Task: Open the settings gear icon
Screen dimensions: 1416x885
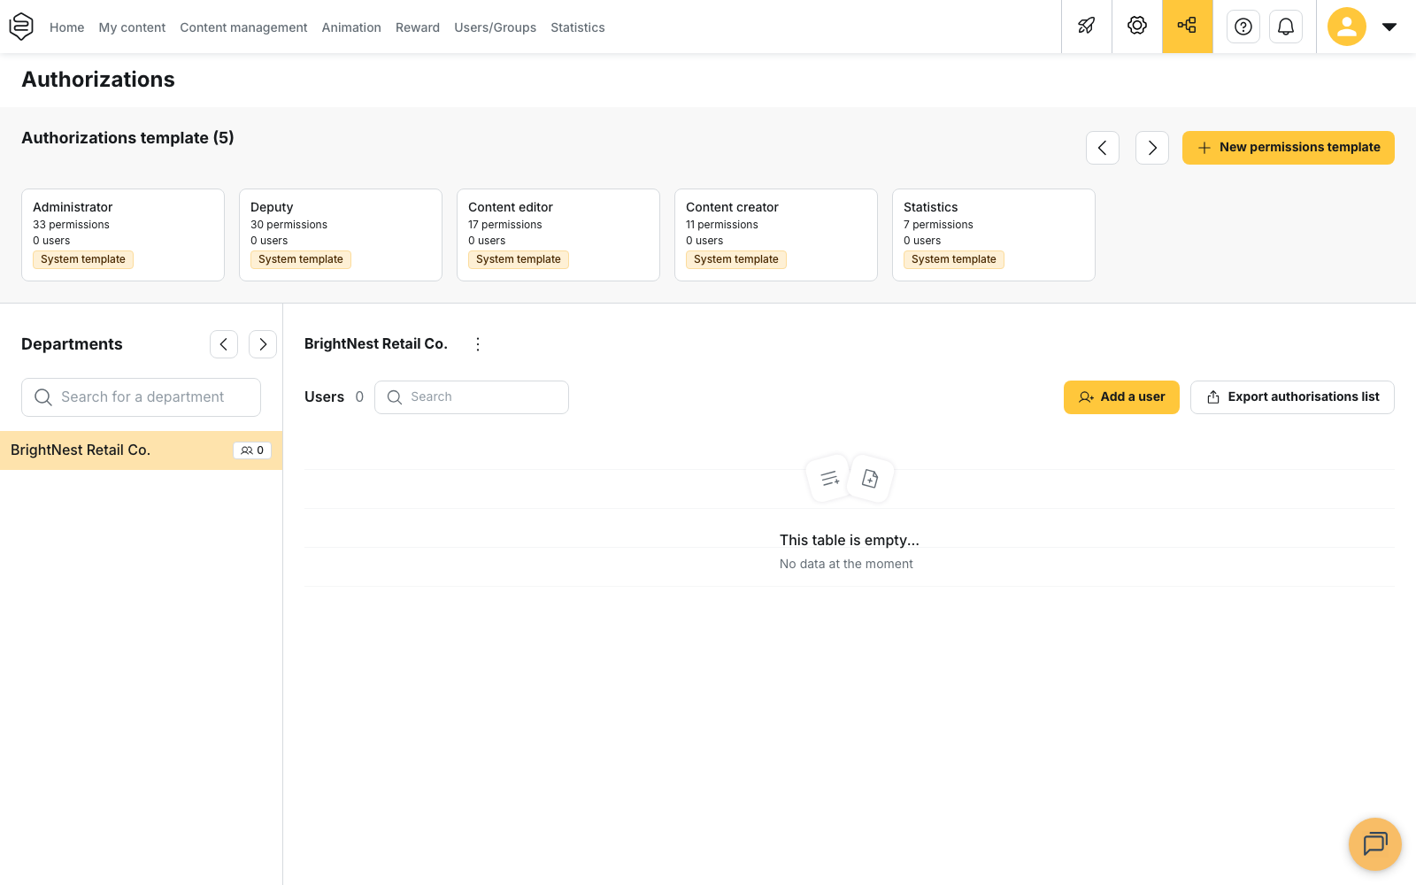Action: [1137, 27]
